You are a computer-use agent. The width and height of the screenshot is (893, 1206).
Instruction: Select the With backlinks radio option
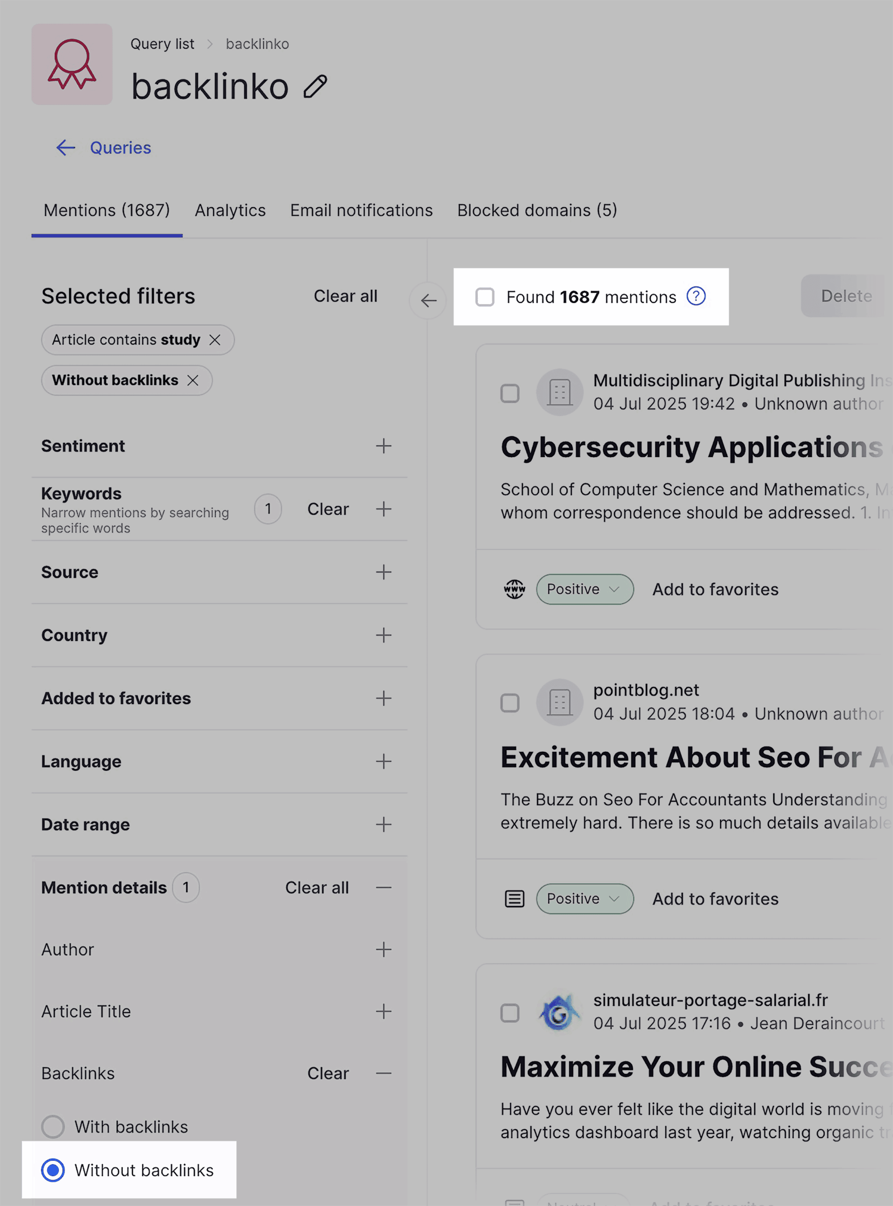pos(53,1126)
